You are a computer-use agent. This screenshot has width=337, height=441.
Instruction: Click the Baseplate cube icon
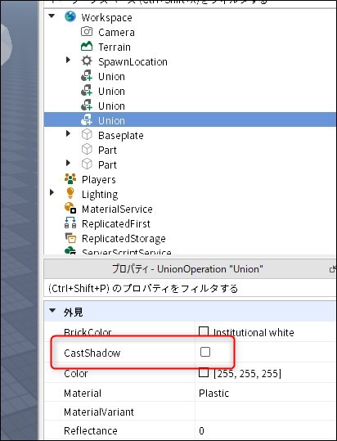coord(87,134)
